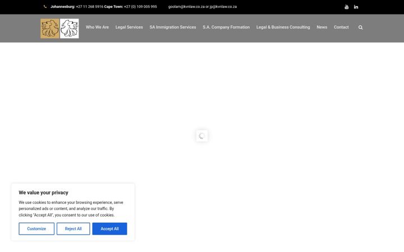
Task: Click the jp@kvnlaw.co.za email
Action: click(223, 7)
